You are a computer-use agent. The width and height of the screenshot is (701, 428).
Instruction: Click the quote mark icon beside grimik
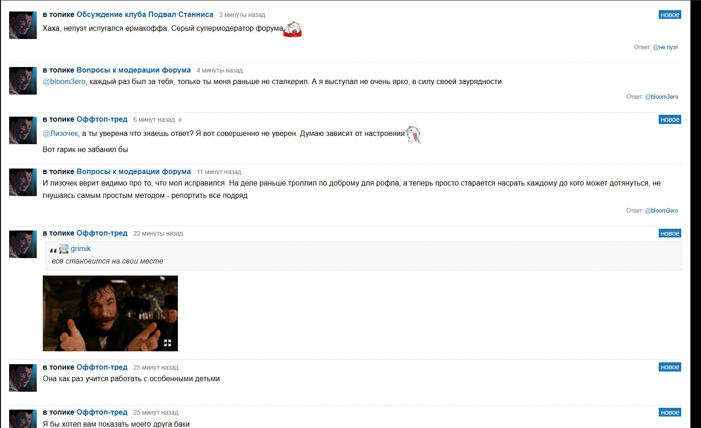[53, 250]
